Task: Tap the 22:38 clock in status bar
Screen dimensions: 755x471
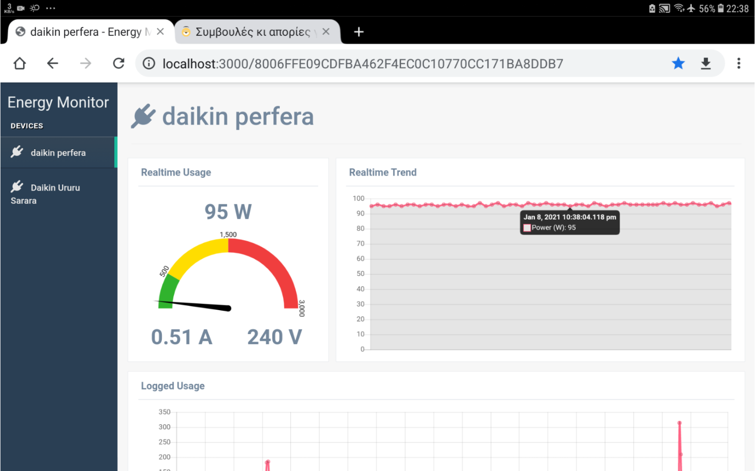Action: [738, 8]
